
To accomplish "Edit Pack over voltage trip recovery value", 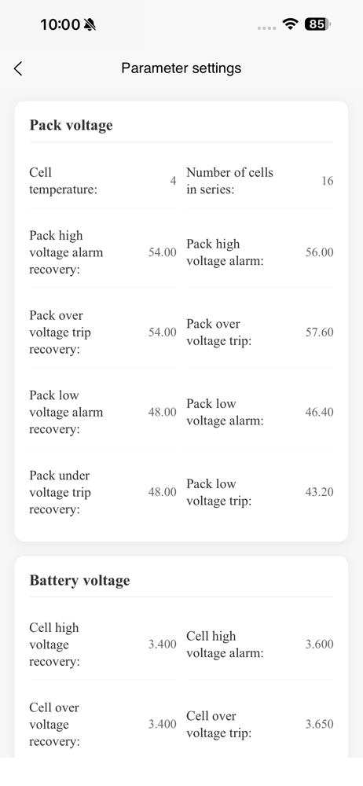I will point(163,332).
